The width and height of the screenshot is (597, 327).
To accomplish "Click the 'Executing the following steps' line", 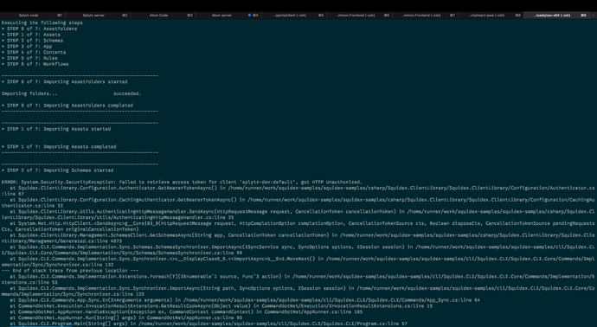I will [42, 22].
